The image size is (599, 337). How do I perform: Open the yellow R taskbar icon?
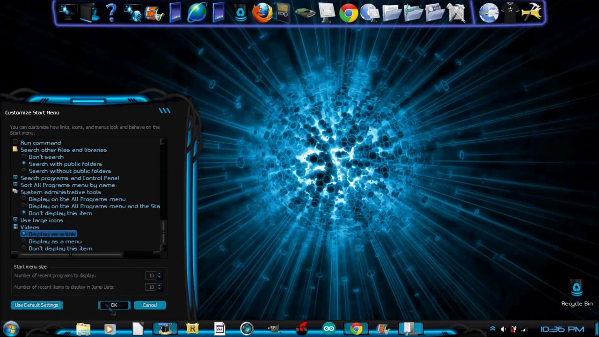pos(192,329)
